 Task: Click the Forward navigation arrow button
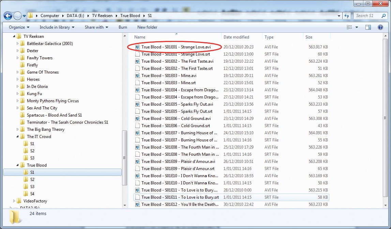17,16
